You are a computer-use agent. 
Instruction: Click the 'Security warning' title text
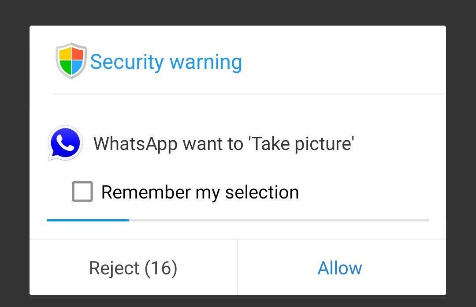166,62
